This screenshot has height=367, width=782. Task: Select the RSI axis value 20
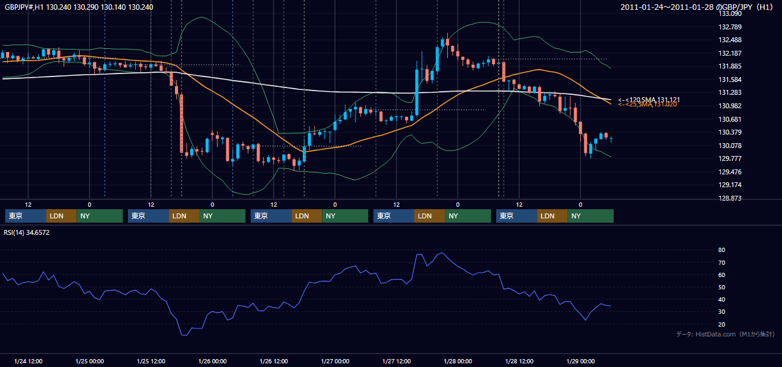[722, 324]
